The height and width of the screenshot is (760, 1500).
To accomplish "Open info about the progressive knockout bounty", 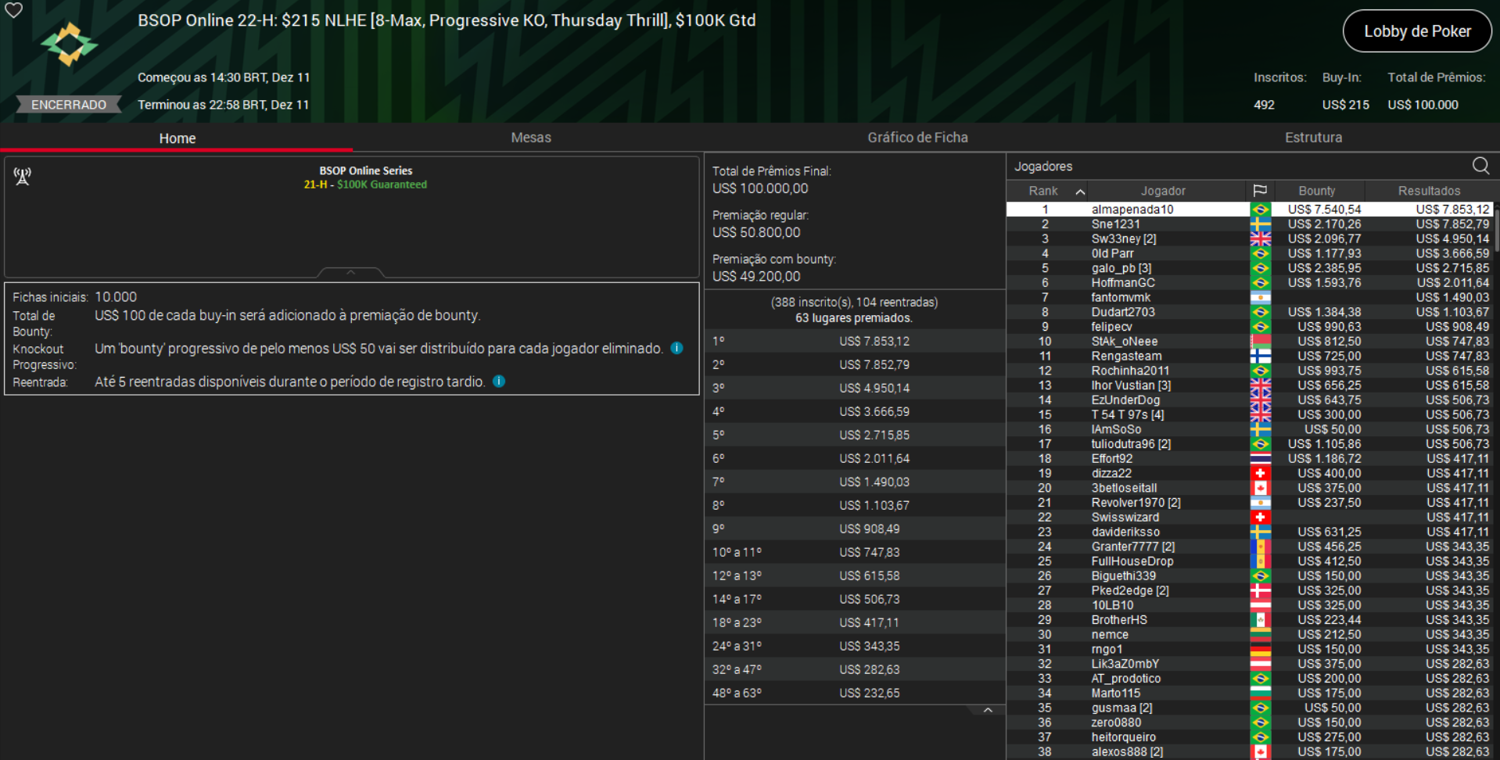I will (676, 348).
